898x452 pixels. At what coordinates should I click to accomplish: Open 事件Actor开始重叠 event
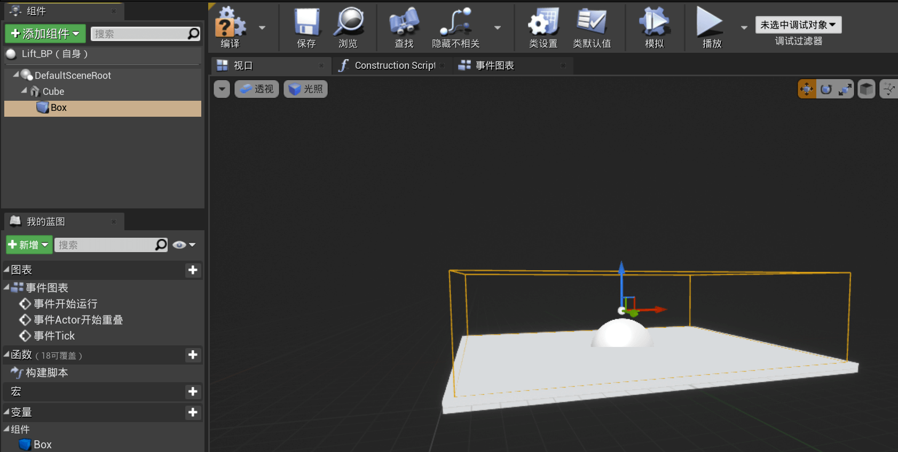tap(72, 320)
